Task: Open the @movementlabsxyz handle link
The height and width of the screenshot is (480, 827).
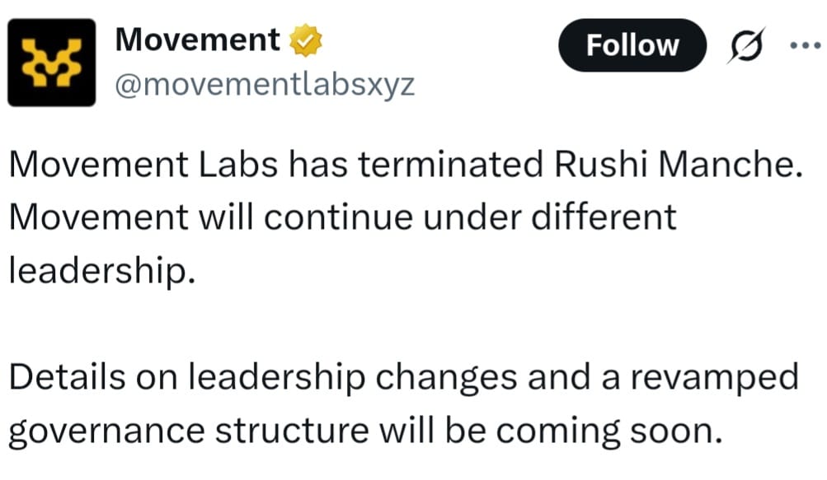Action: tap(265, 84)
